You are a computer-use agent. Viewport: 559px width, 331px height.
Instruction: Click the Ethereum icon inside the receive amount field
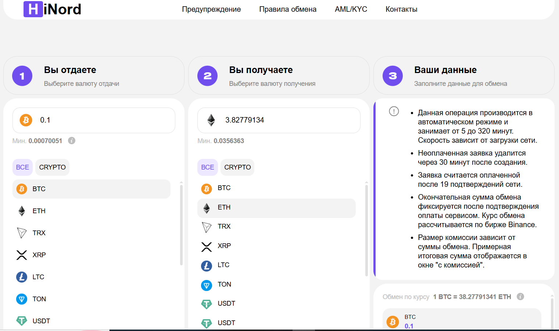(211, 120)
